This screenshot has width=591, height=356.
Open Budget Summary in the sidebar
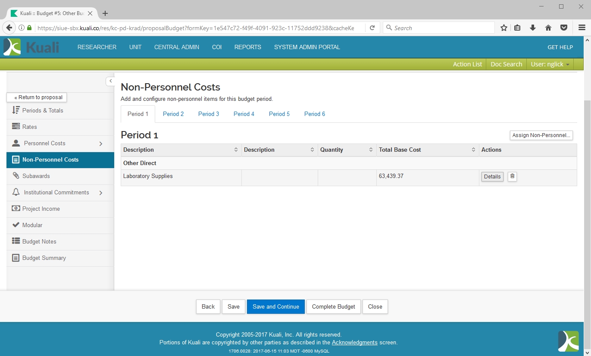click(x=44, y=258)
